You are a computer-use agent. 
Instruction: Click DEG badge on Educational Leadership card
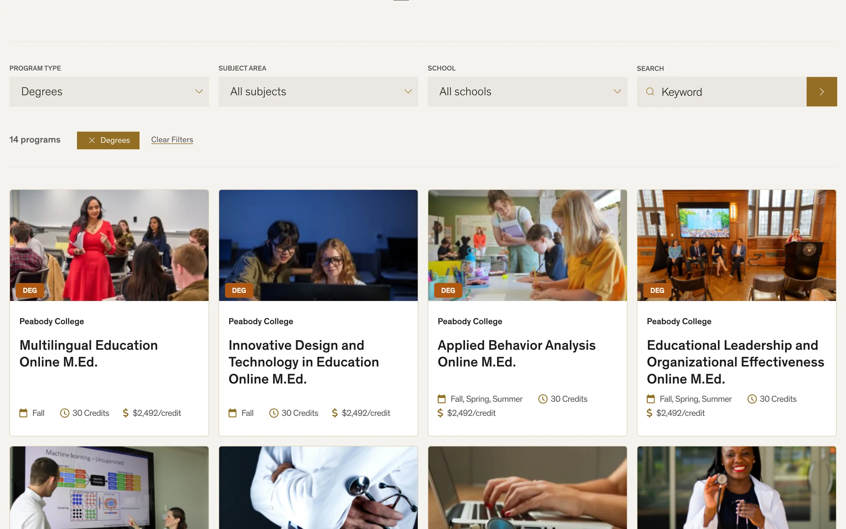click(657, 290)
